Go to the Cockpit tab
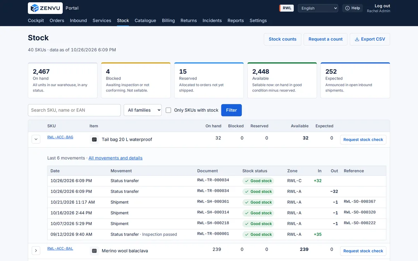The image size is (418, 261). point(36,20)
